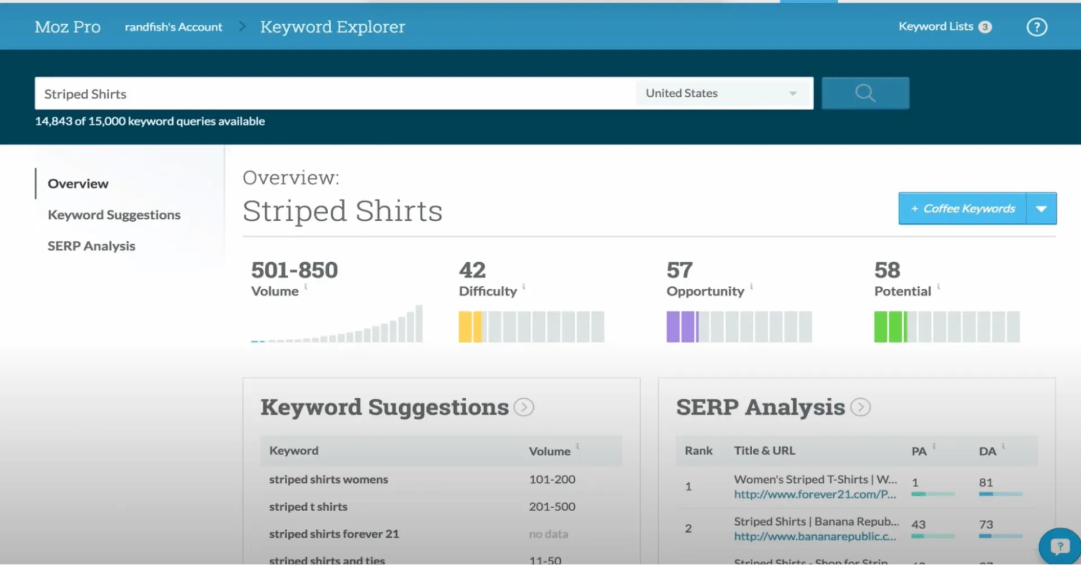Open the forever21.com result link
1081x565 pixels.
pos(814,495)
